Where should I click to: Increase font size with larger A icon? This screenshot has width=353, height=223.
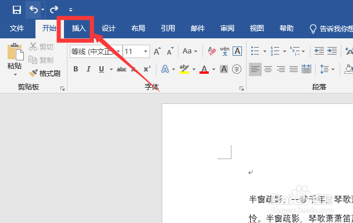(x=157, y=51)
